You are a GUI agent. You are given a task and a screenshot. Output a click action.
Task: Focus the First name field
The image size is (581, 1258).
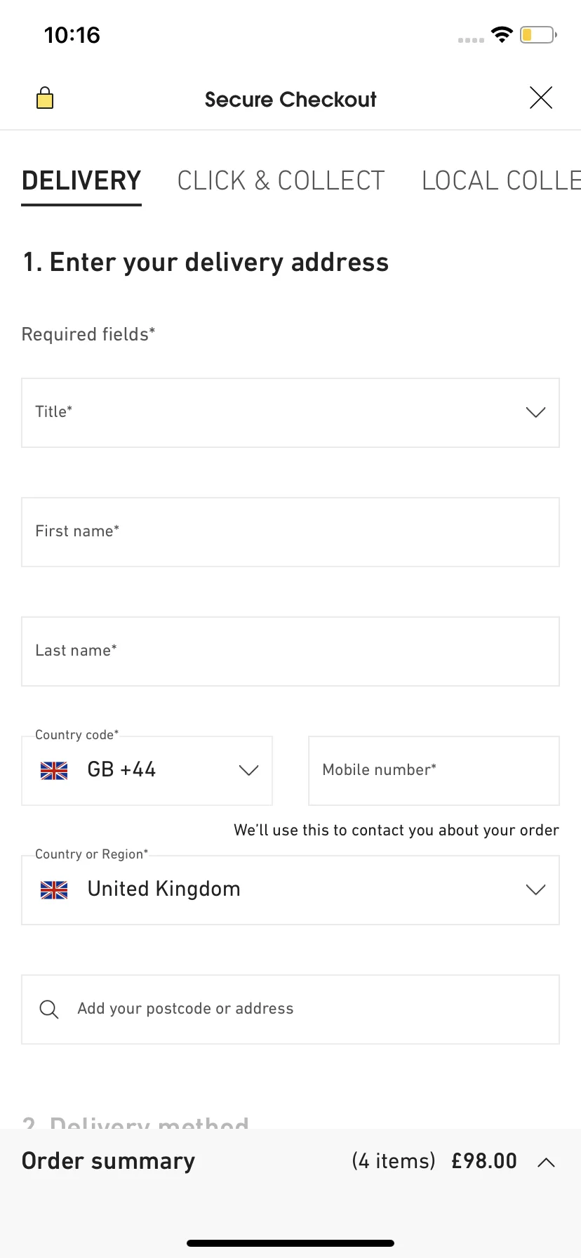coord(290,532)
